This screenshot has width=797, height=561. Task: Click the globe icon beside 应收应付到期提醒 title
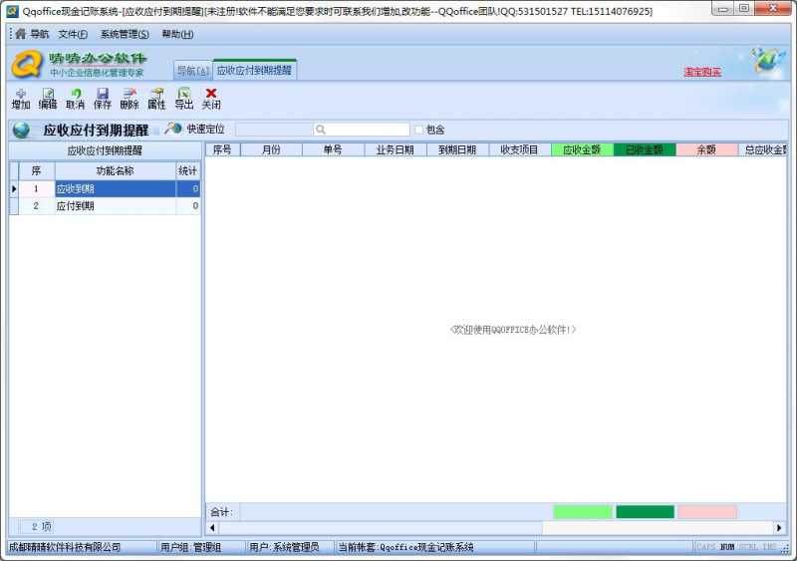[21, 130]
